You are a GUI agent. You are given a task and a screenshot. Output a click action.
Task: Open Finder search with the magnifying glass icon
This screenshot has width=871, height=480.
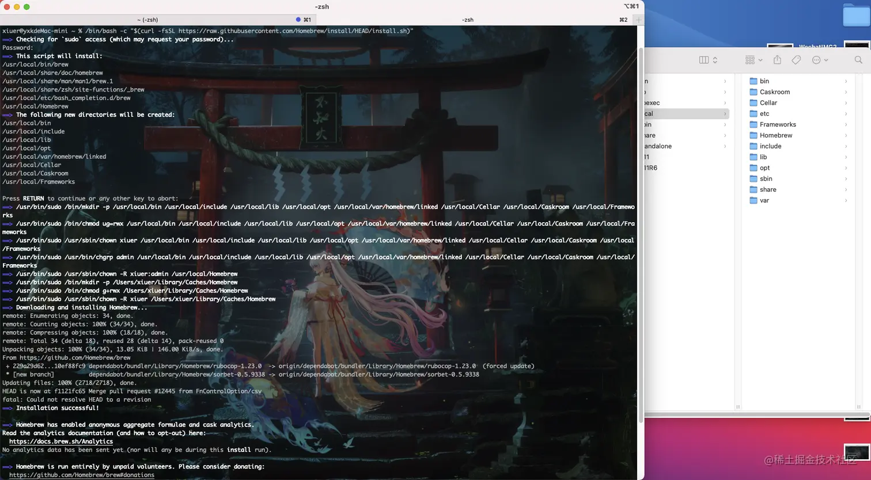click(859, 60)
